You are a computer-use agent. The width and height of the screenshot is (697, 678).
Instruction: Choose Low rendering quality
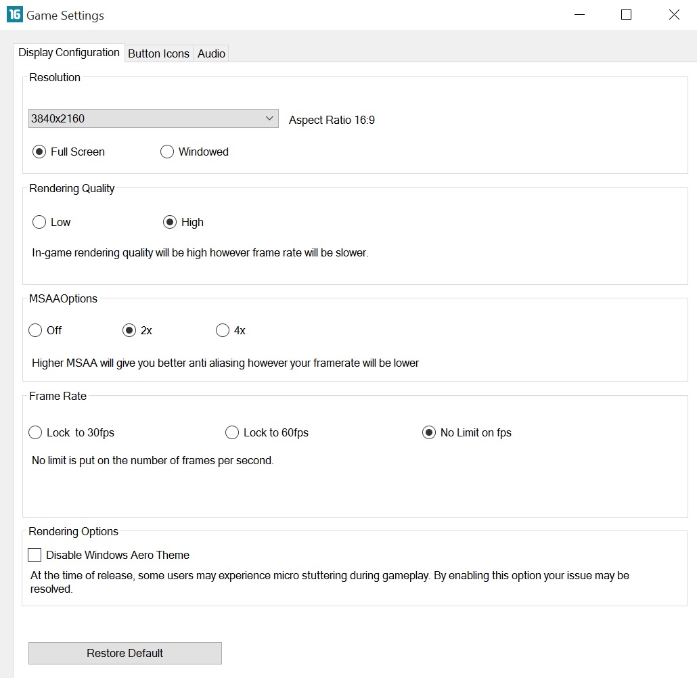(39, 222)
